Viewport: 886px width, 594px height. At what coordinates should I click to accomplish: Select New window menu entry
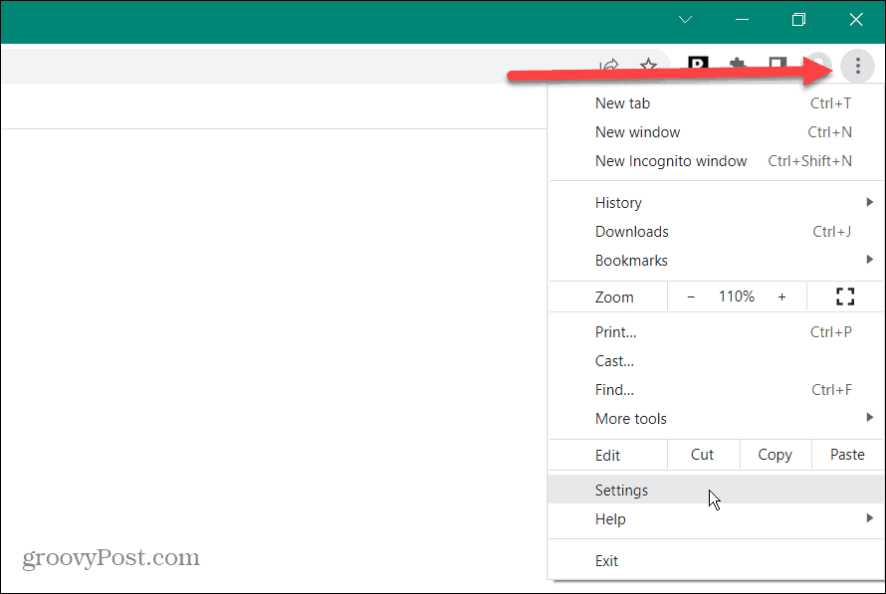point(716,132)
